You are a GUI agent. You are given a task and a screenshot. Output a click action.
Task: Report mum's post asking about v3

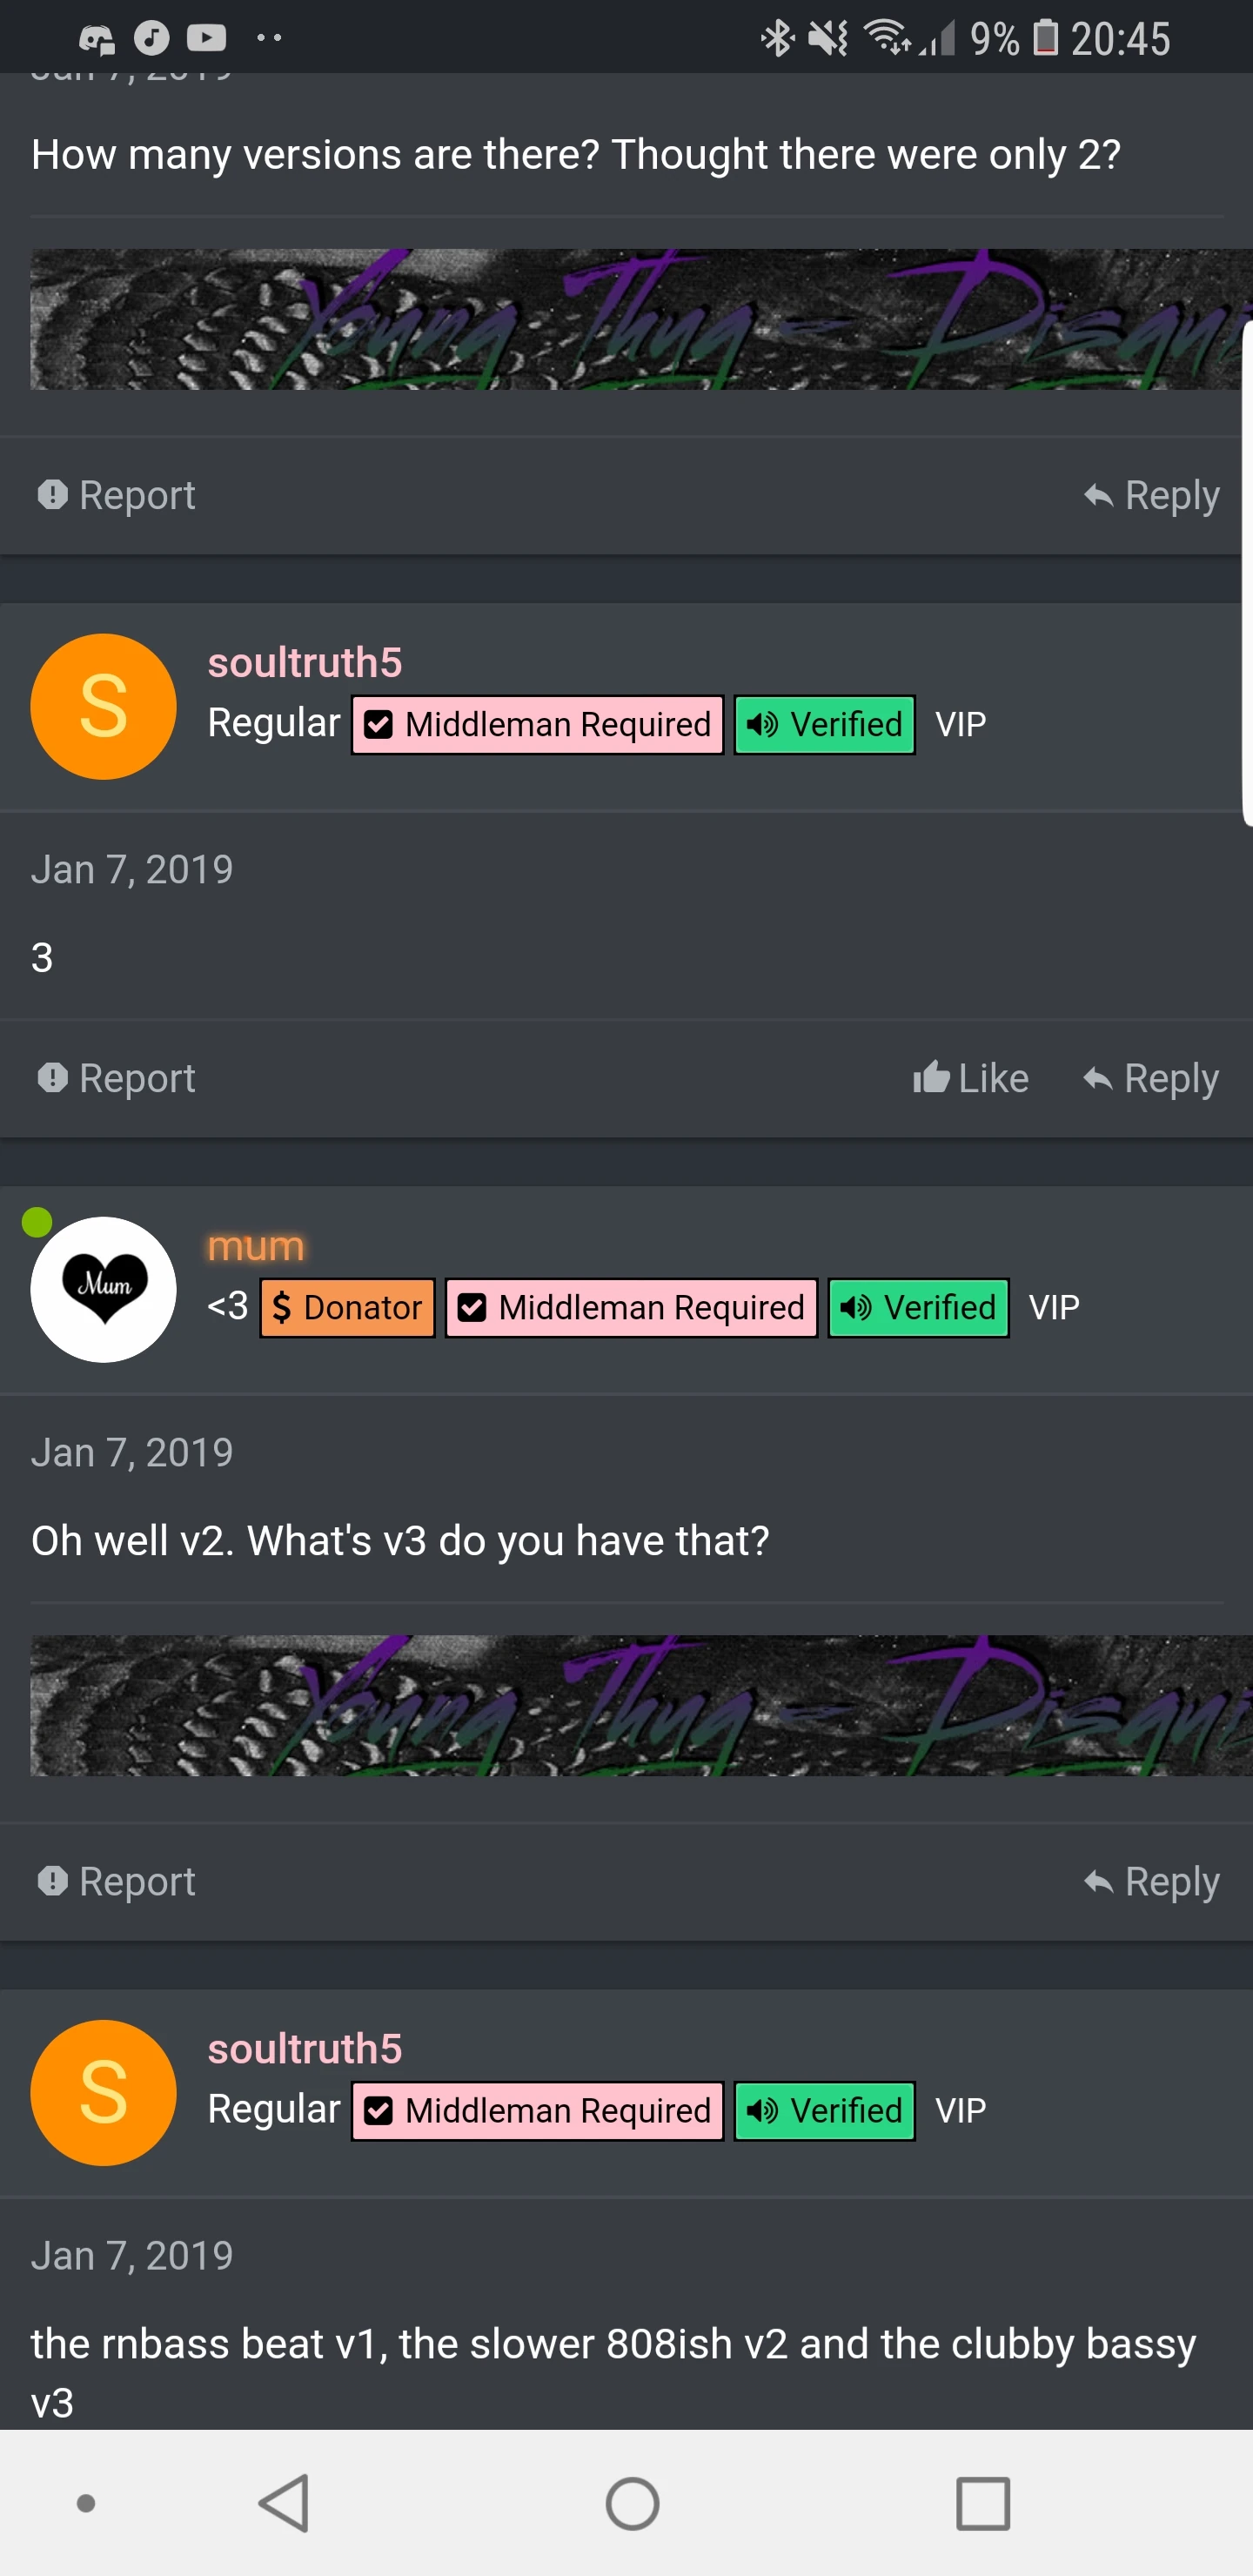click(116, 1881)
